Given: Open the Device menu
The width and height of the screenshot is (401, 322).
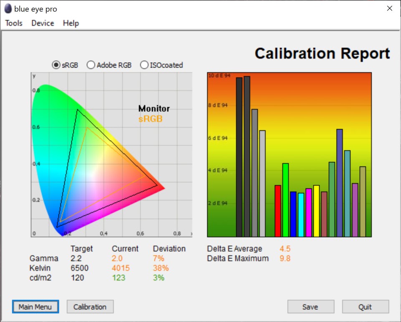Looking at the screenshot, I should (x=43, y=23).
